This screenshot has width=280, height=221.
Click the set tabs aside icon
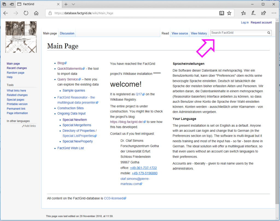(11, 4)
